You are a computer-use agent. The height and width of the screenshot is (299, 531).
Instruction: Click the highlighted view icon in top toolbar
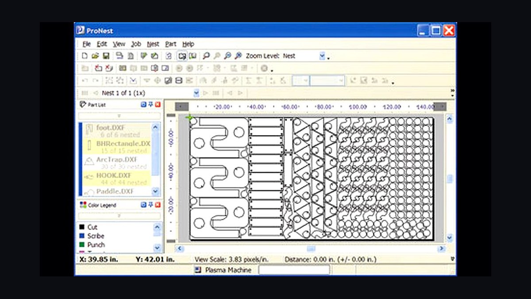(182, 56)
